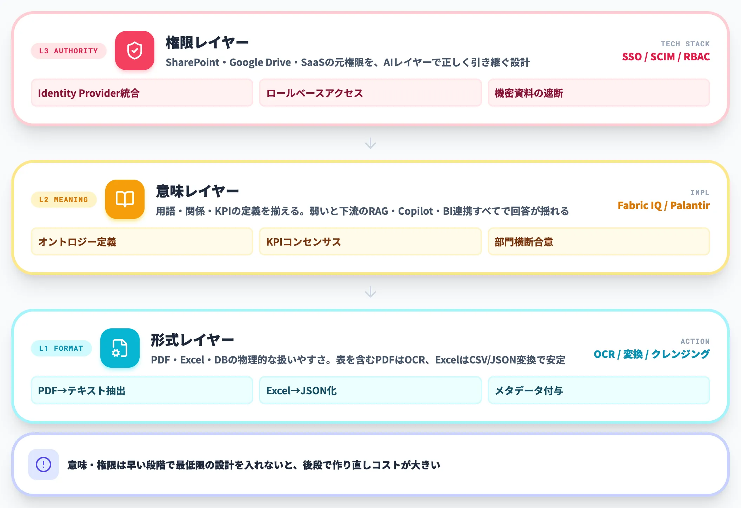Click the PDF・Excel・DBの物理的な description line

358,360
